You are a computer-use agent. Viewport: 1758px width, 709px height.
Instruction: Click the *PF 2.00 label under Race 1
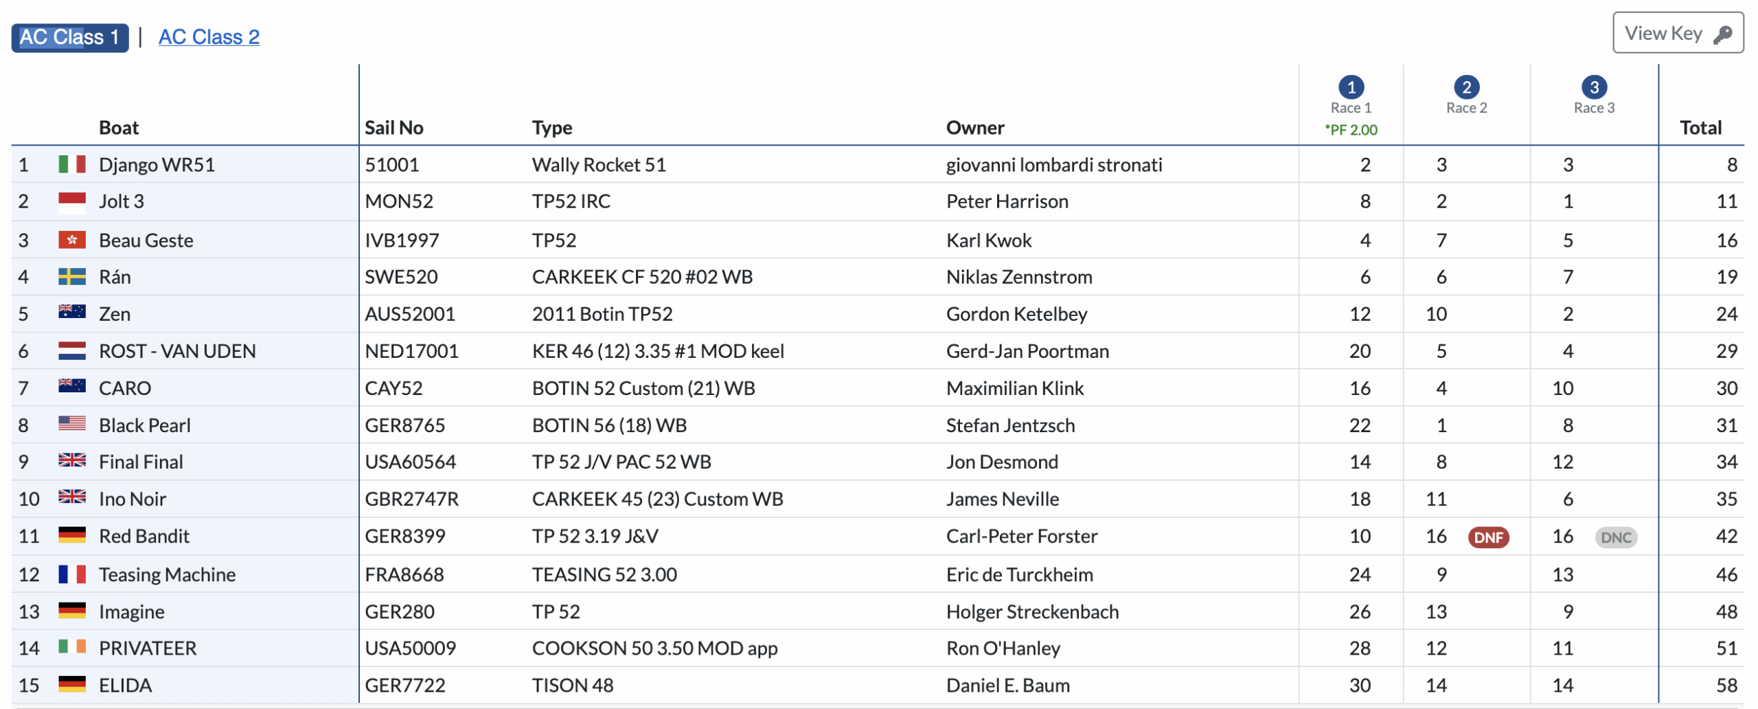click(x=1351, y=130)
